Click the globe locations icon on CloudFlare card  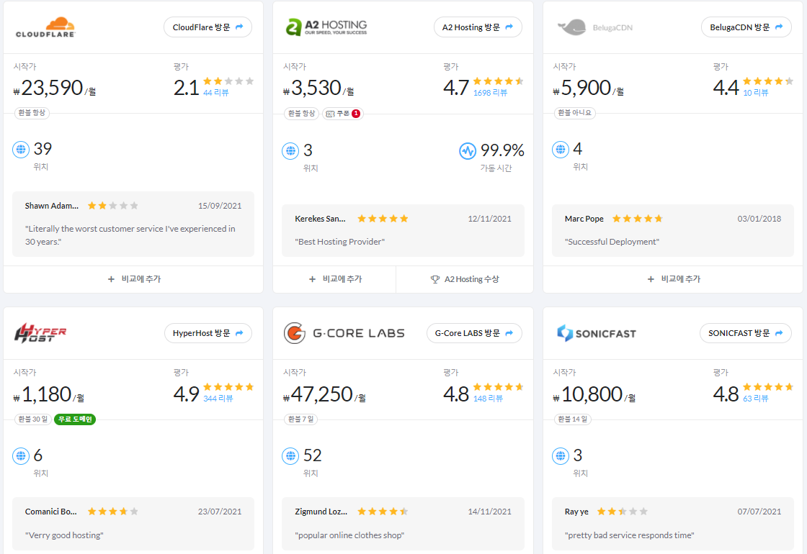[21, 150]
